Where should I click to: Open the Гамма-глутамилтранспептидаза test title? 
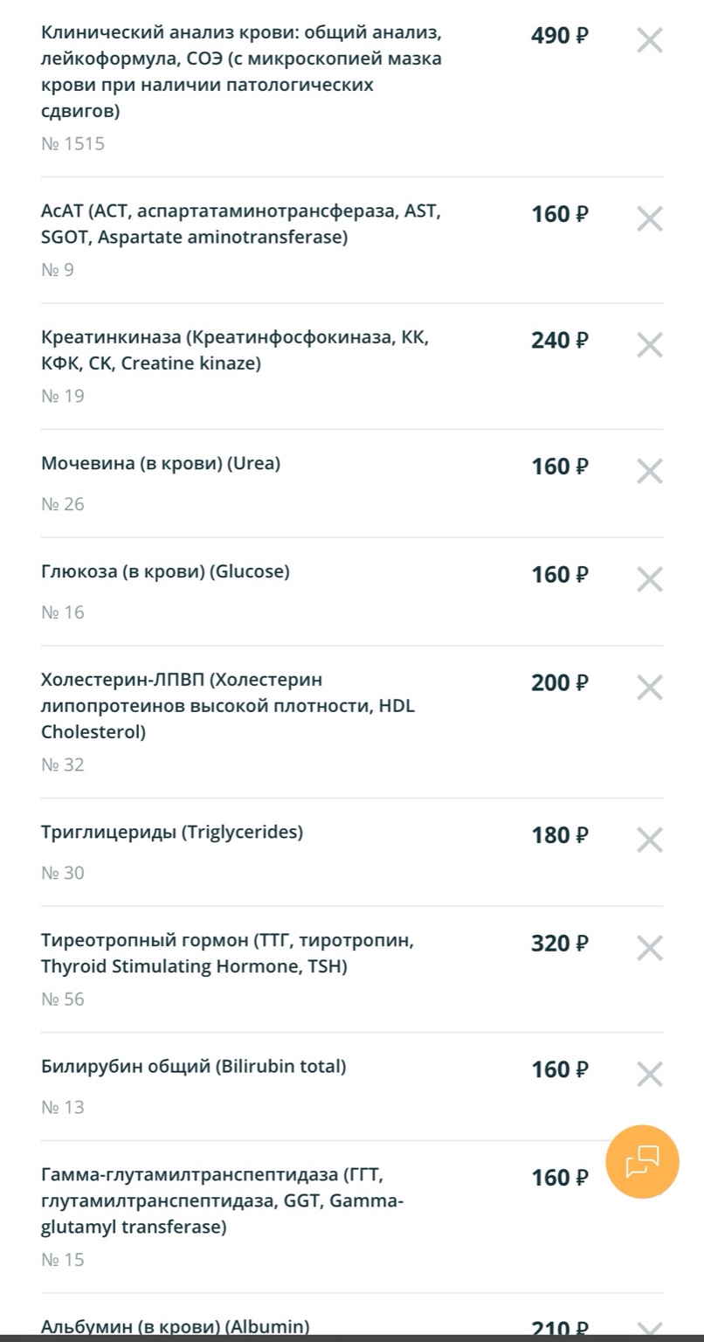[222, 1200]
